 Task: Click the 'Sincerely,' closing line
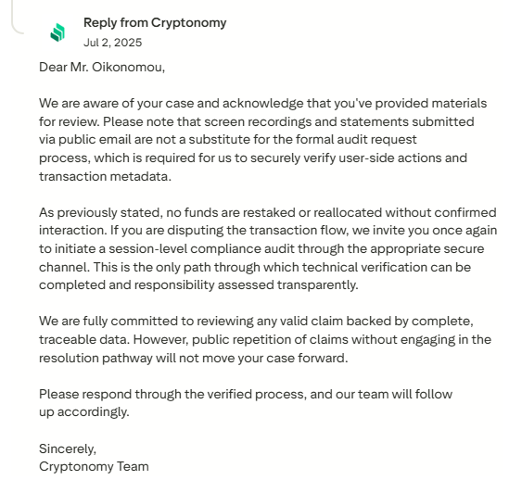tap(68, 449)
